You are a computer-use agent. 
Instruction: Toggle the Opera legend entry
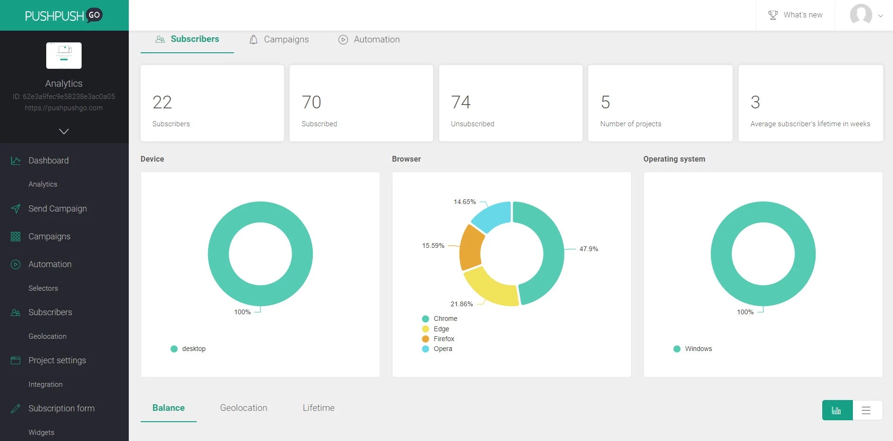(437, 349)
